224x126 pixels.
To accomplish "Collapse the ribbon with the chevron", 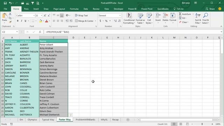I will click(221, 26).
